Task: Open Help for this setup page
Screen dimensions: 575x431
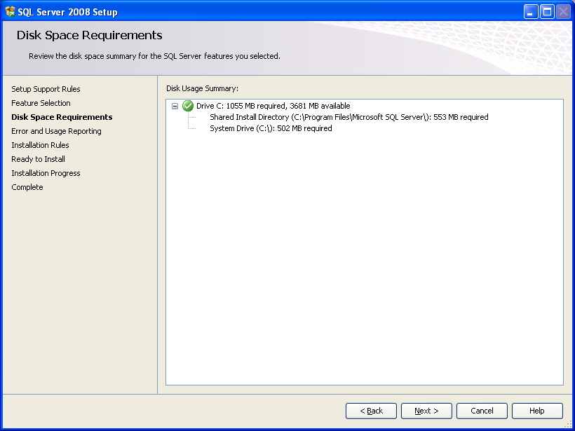Action: click(x=537, y=411)
